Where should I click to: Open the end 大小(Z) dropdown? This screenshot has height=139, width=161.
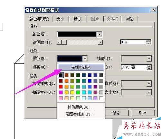point(149,92)
